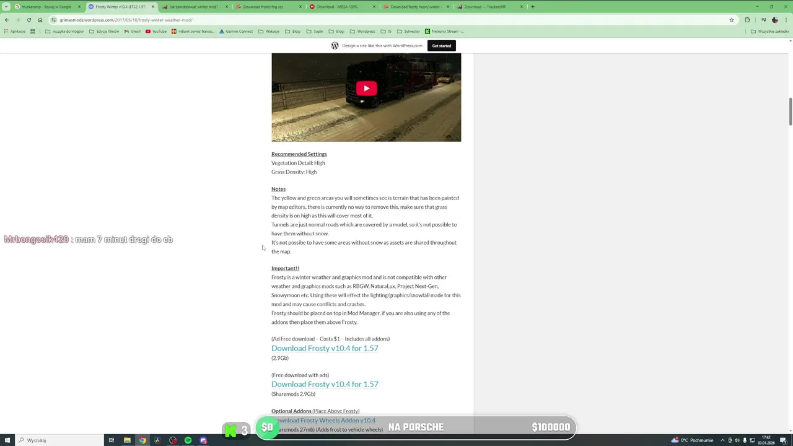Click the Get started WordPress button
793x446 pixels.
pos(441,46)
